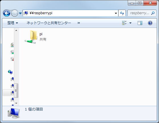Open the view options dropdown arrow
159x123 pixels.
(x=130, y=23)
